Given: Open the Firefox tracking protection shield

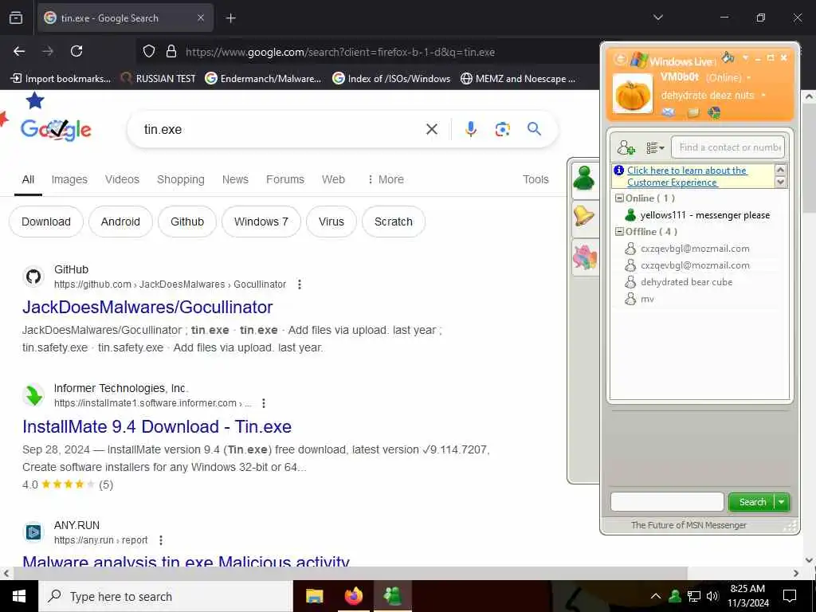Looking at the screenshot, I should pos(149,52).
